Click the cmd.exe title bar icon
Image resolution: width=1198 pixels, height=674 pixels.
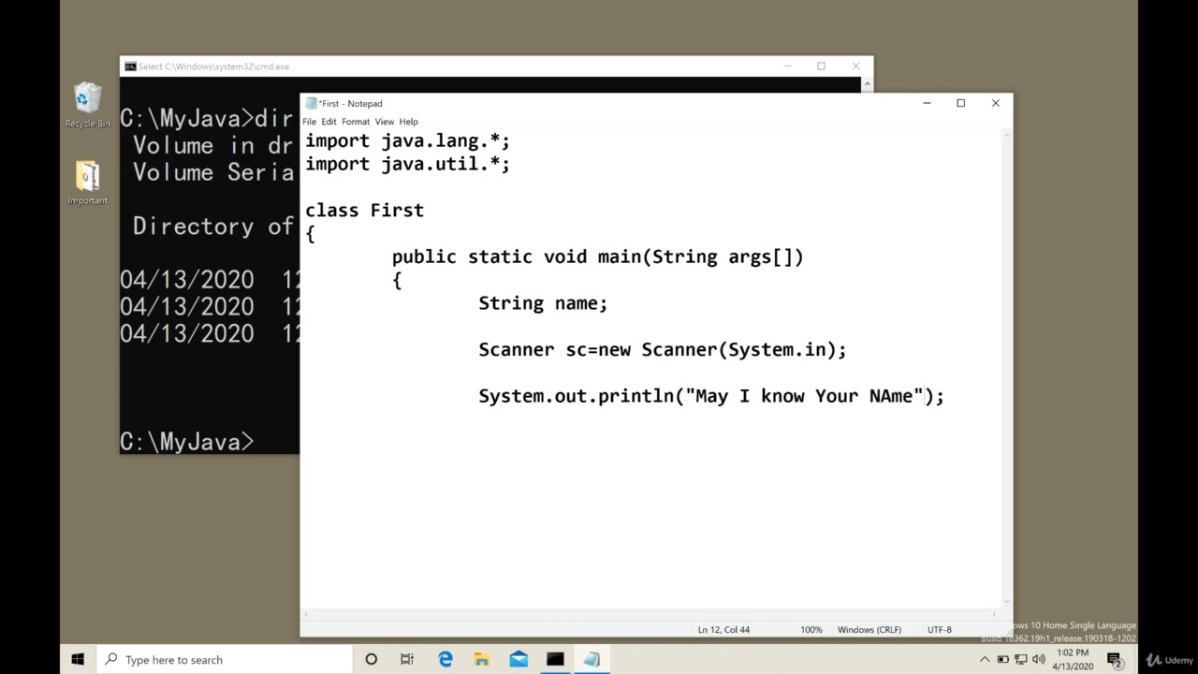point(130,66)
